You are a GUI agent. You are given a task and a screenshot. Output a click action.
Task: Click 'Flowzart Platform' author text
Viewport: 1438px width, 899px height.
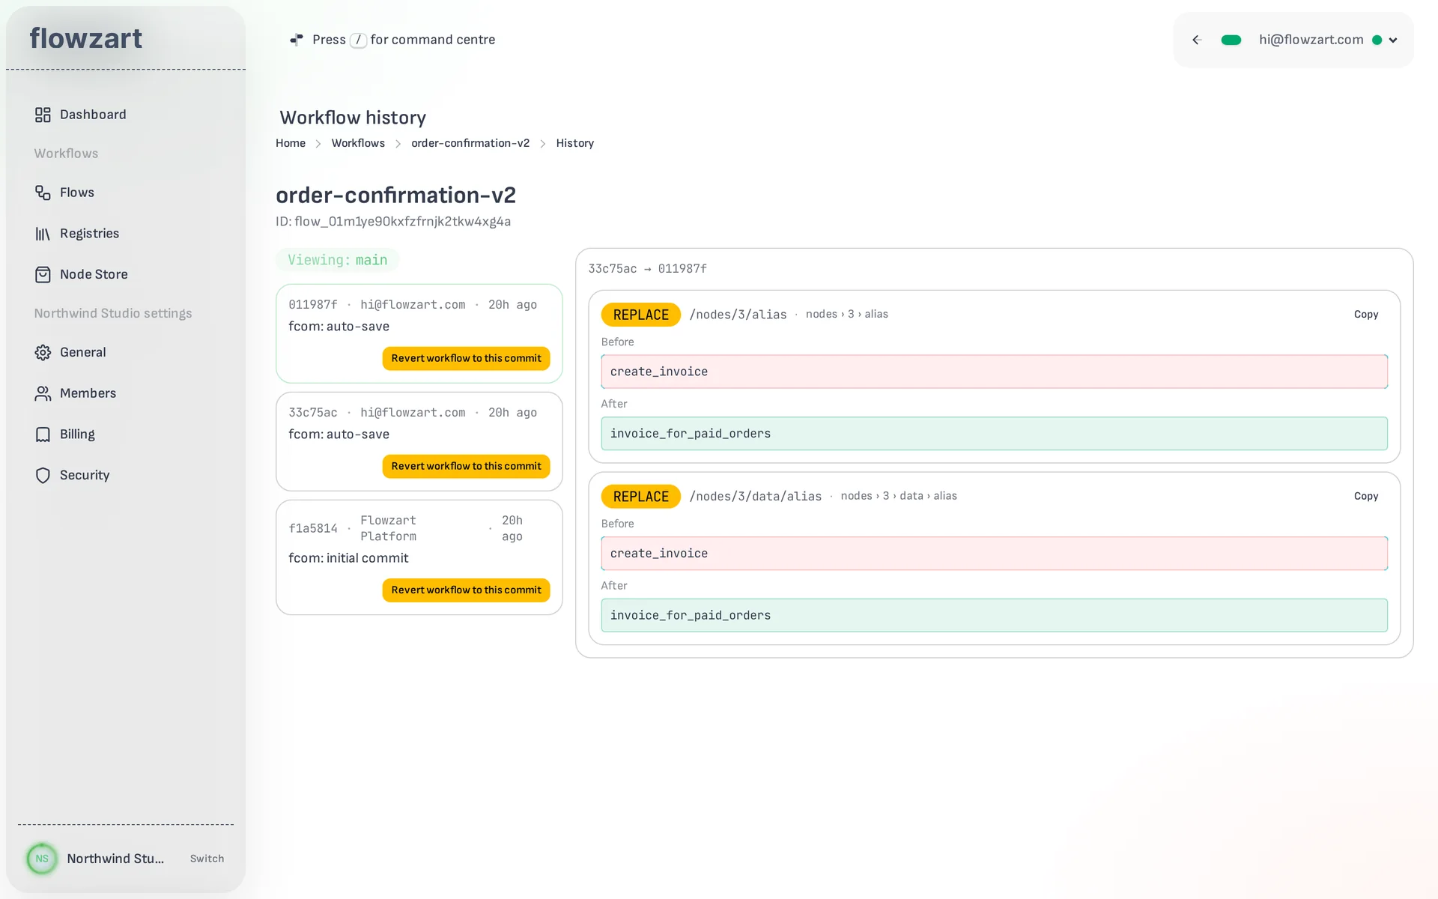click(x=389, y=528)
